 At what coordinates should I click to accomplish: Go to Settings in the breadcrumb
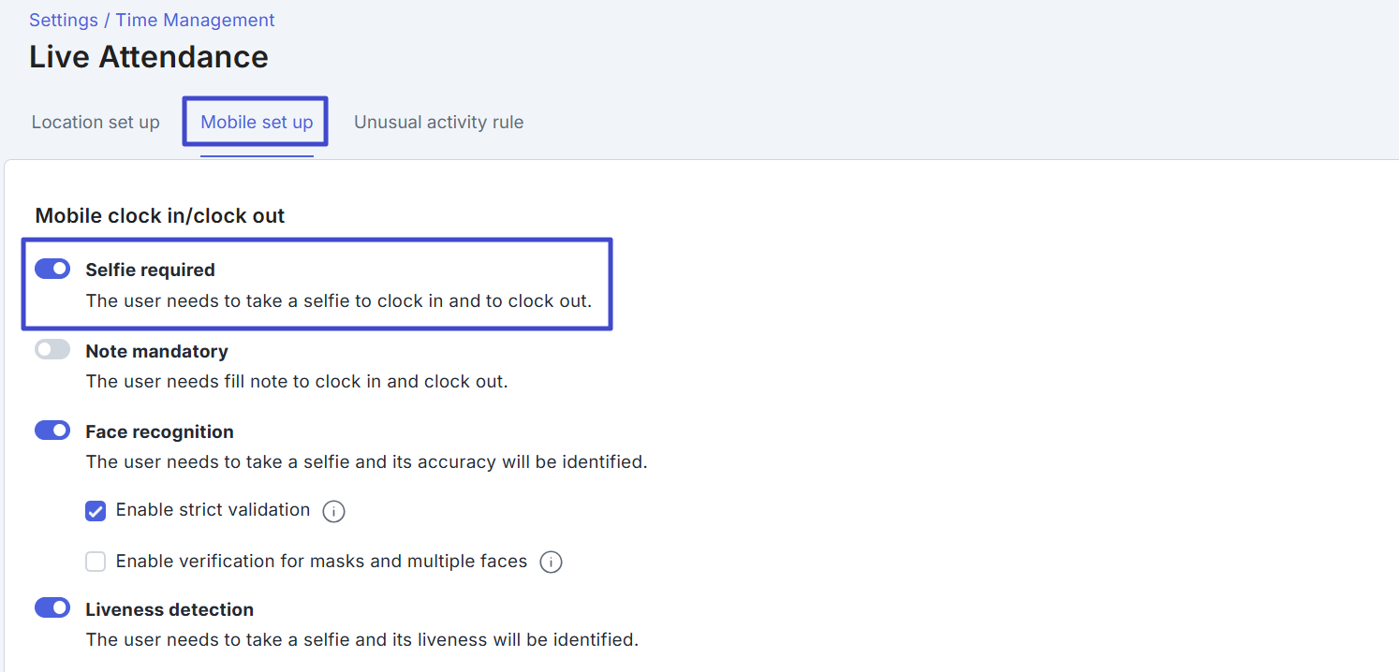click(x=63, y=20)
